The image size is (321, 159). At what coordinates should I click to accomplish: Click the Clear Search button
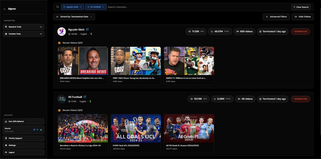point(301,7)
